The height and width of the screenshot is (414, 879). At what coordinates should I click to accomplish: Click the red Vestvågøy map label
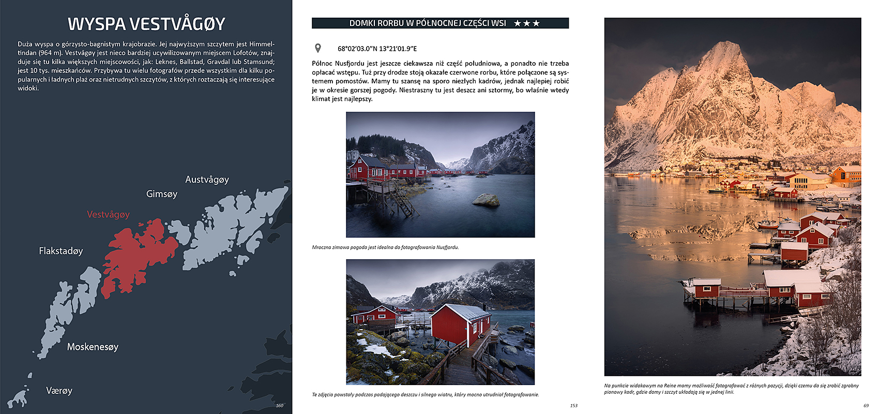coord(108,214)
